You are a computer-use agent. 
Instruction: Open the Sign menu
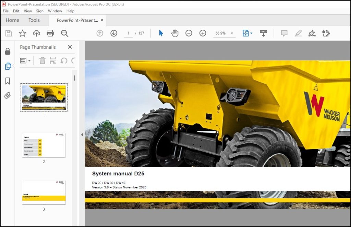coord(40,11)
